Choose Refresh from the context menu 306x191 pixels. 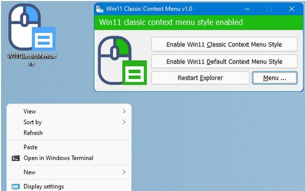(69, 133)
